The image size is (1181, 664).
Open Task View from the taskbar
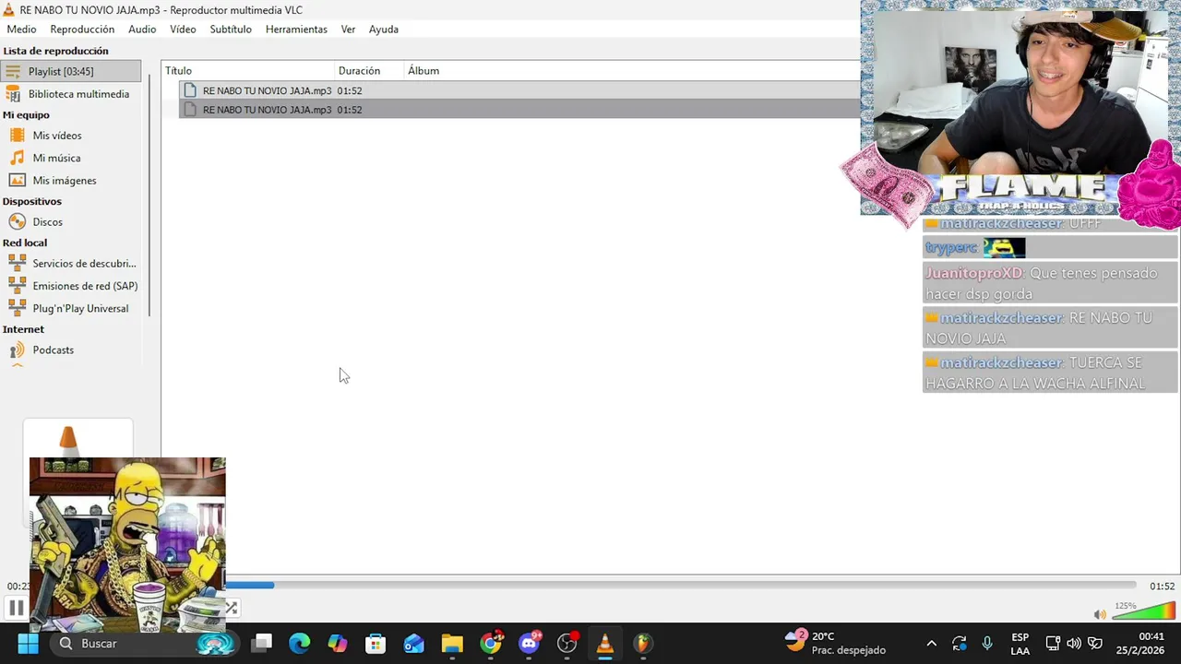(x=262, y=643)
